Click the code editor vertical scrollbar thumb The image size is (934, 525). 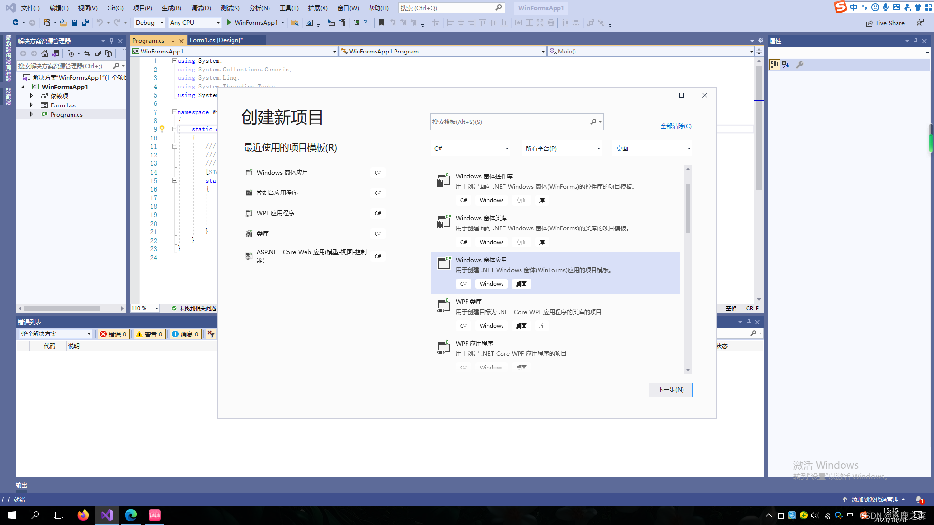(x=759, y=128)
